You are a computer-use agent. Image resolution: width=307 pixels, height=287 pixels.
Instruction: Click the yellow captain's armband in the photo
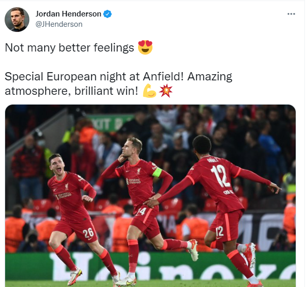[157, 173]
